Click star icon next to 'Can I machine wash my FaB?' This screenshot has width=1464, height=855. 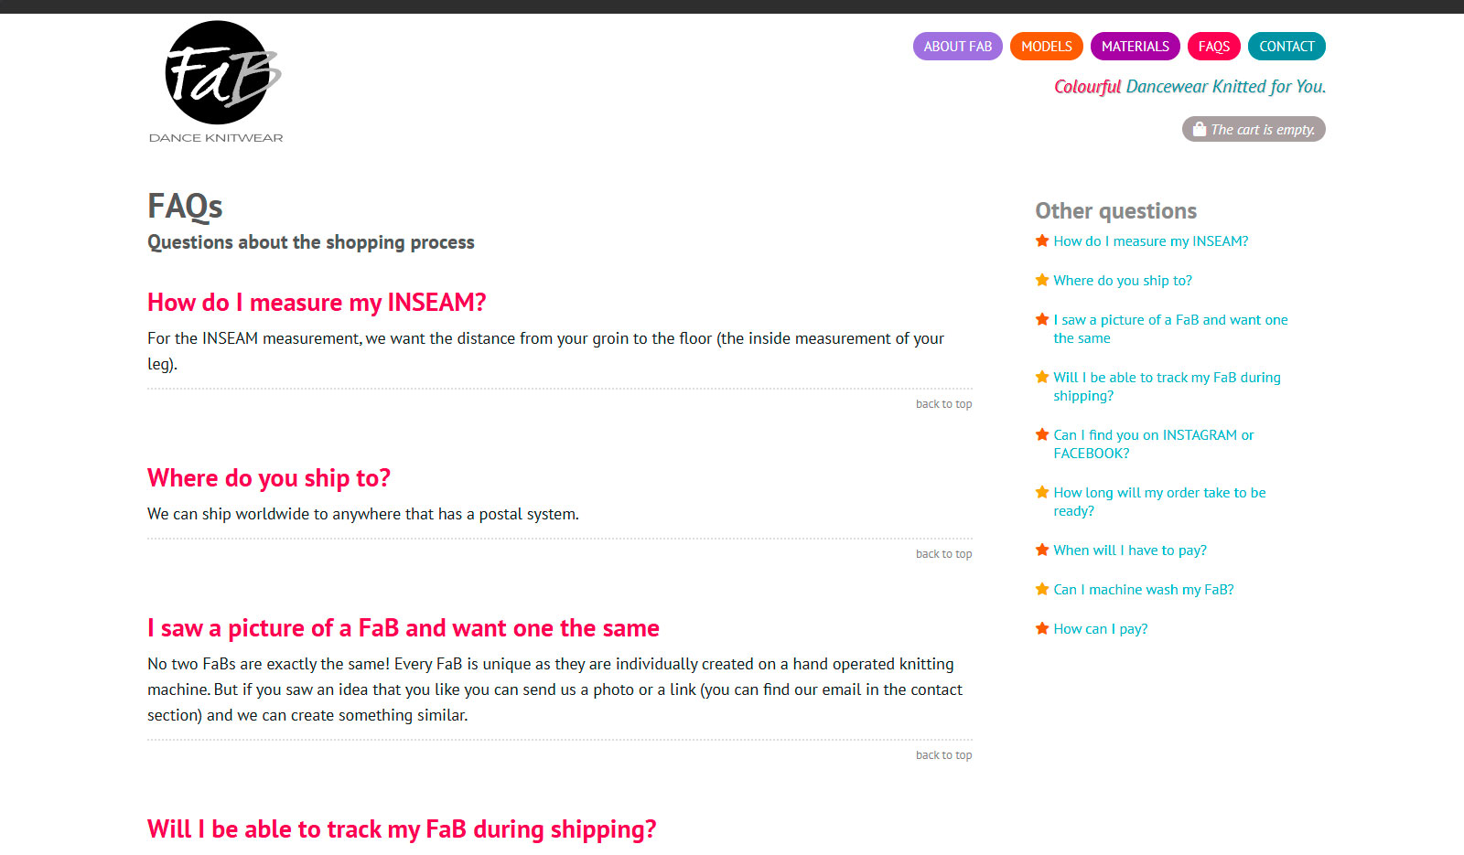tap(1041, 590)
